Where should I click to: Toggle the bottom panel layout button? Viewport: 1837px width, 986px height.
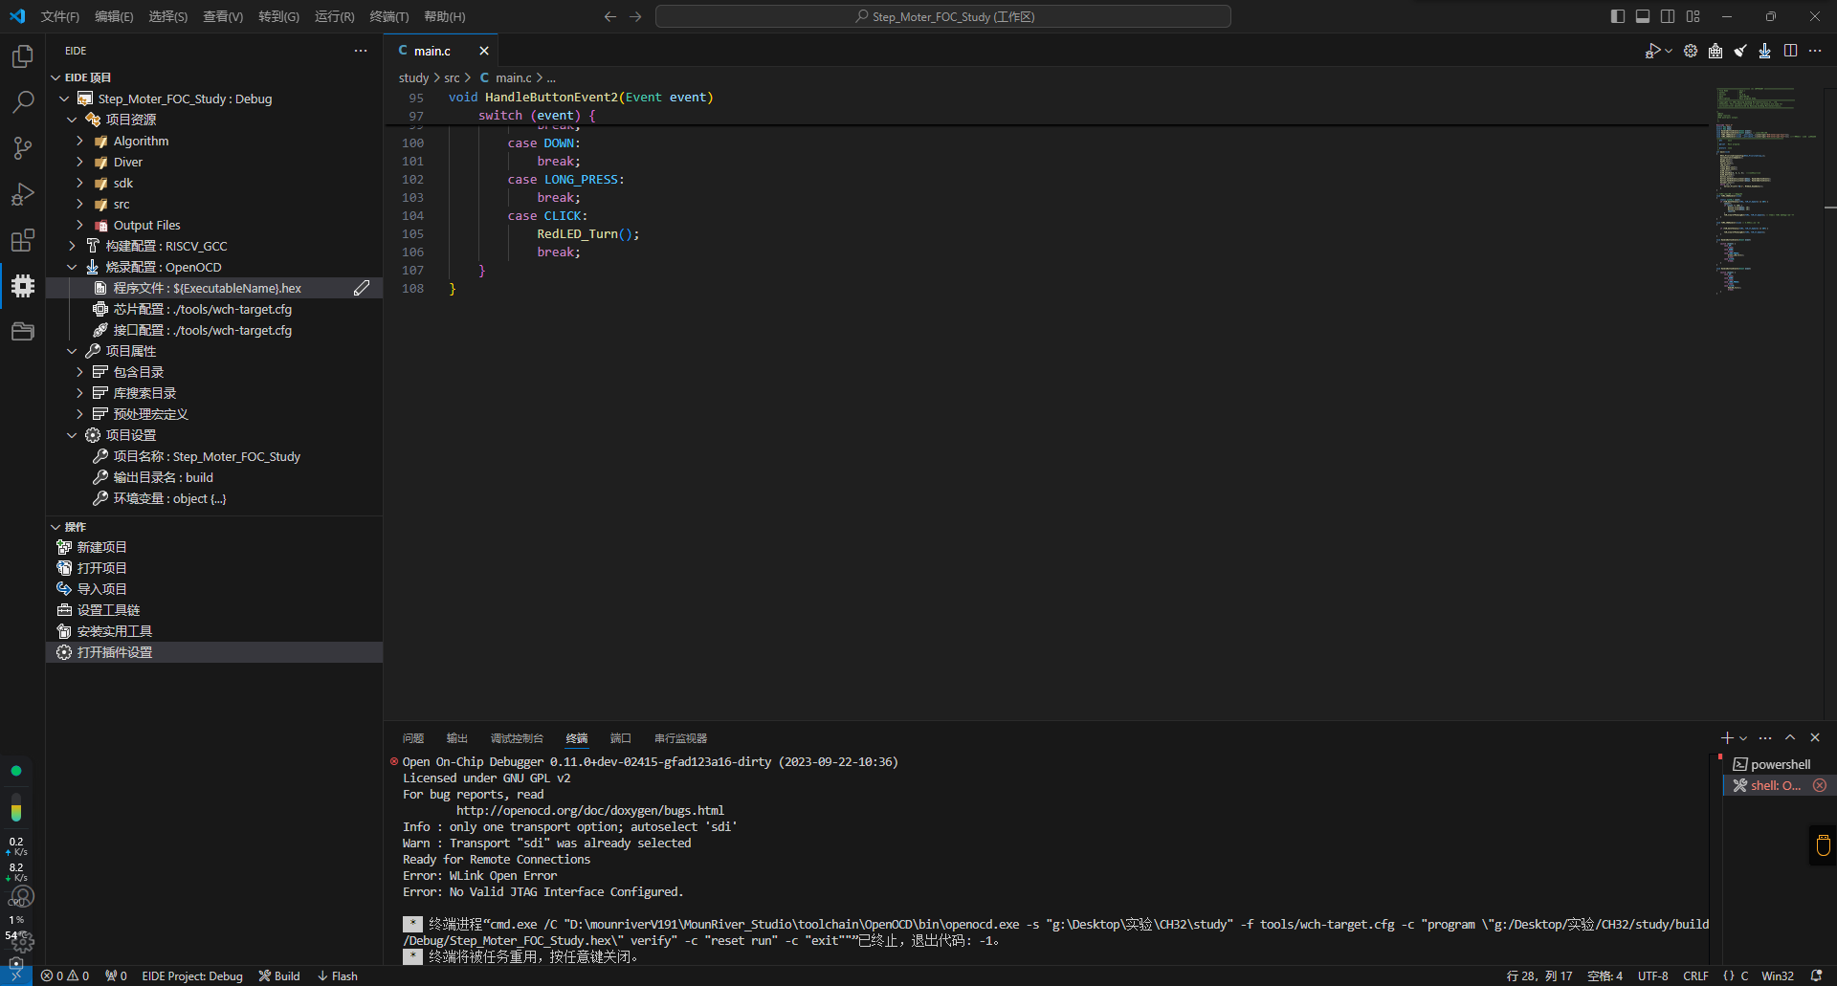pos(1643,16)
